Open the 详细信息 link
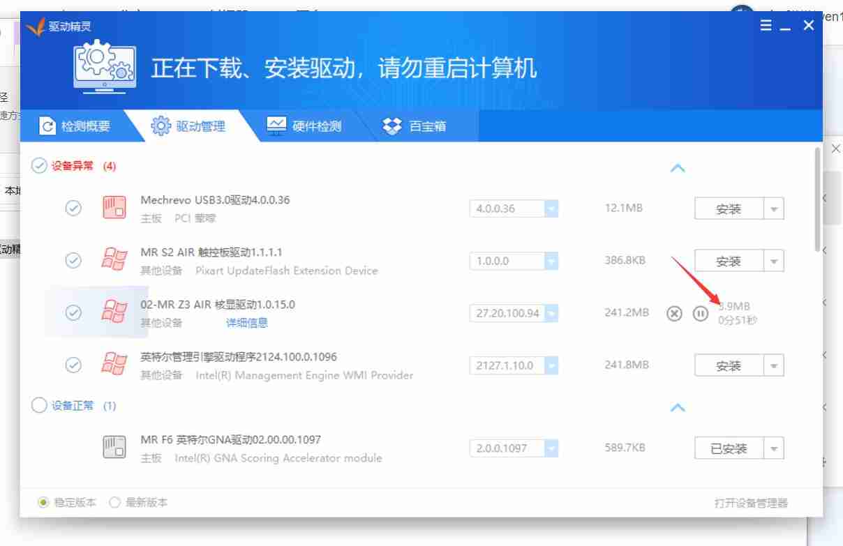The width and height of the screenshot is (843, 546). tap(247, 323)
